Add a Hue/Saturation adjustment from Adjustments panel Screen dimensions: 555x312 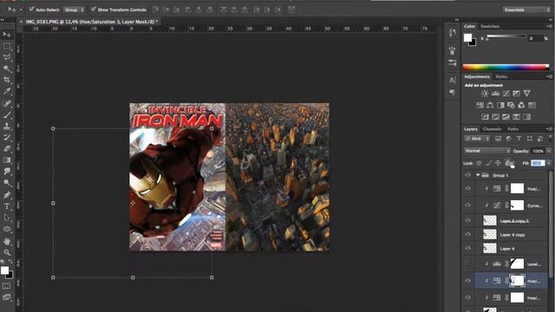tap(480, 105)
